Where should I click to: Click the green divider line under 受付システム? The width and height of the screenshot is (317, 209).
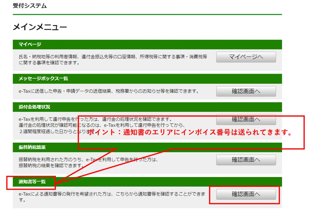[x=147, y=14]
